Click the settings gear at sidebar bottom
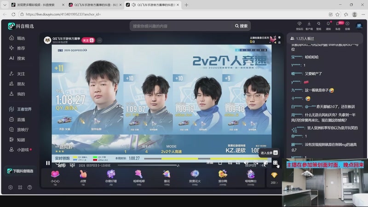 (x=11, y=187)
